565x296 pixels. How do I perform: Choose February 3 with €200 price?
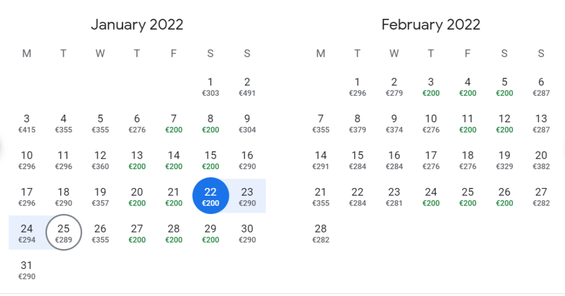pos(431,87)
